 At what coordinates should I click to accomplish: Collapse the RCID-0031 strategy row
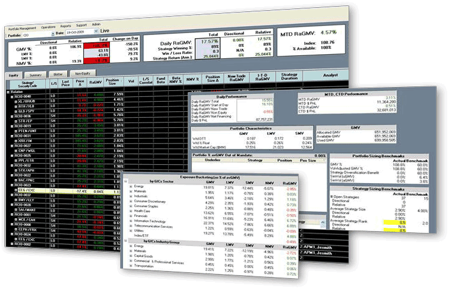(12, 136)
